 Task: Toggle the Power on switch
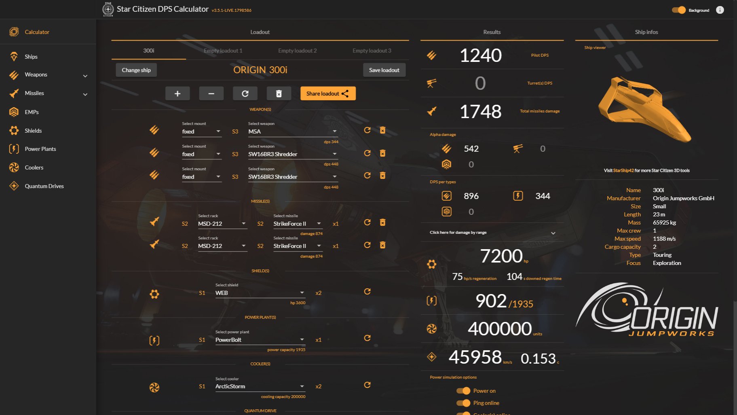[x=463, y=391]
